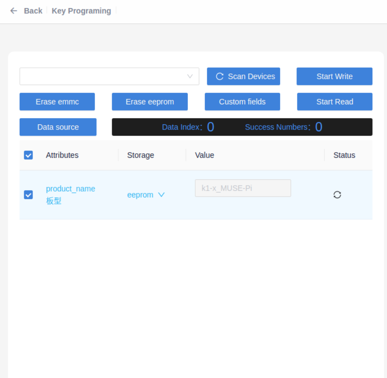387x378 pixels.
Task: Click the Key Programing page title
Action: [81, 11]
